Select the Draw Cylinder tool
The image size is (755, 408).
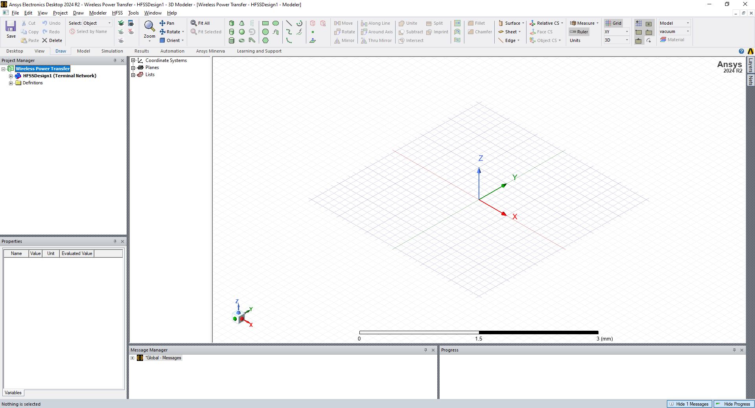click(x=232, y=32)
